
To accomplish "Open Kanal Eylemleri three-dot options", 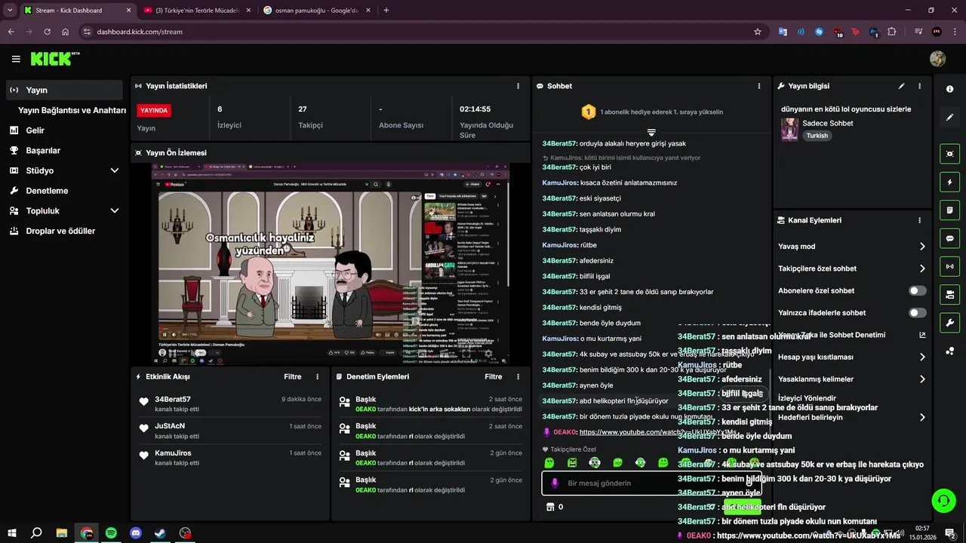I will coord(919,220).
